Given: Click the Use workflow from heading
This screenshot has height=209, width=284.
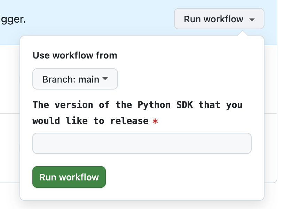Looking at the screenshot, I should [x=74, y=55].
